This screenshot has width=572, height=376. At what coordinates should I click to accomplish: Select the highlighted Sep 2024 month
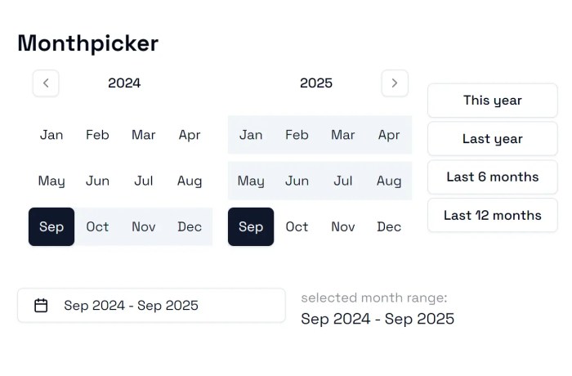(x=51, y=226)
